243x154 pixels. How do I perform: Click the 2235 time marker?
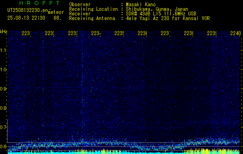click(x=119, y=33)
